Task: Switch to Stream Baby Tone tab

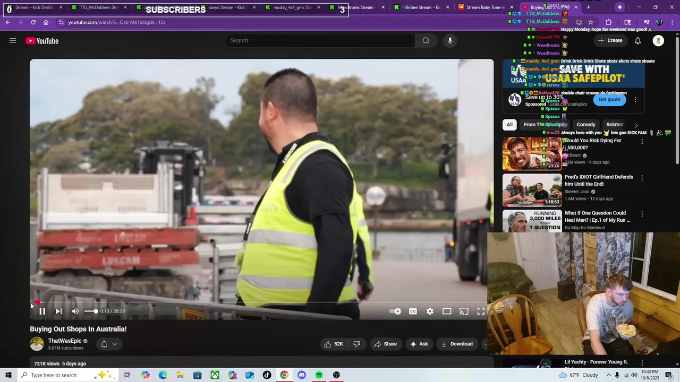Action: point(486,7)
